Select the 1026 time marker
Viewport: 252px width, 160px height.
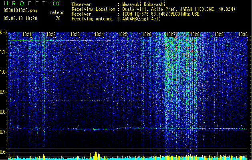pos(147,34)
